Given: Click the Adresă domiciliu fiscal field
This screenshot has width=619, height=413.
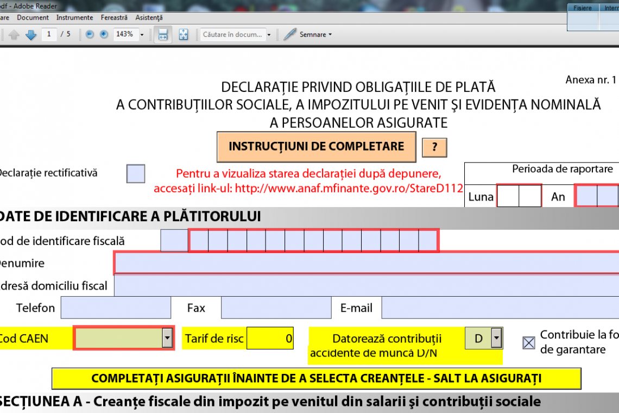Looking at the screenshot, I should pyautogui.click(x=367, y=285).
